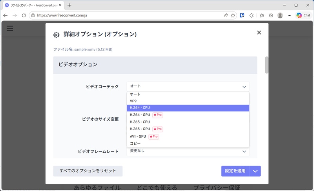The height and width of the screenshot is (191, 314).
Task: Click the ビデオフレームレート label
Action: [x=98, y=151]
